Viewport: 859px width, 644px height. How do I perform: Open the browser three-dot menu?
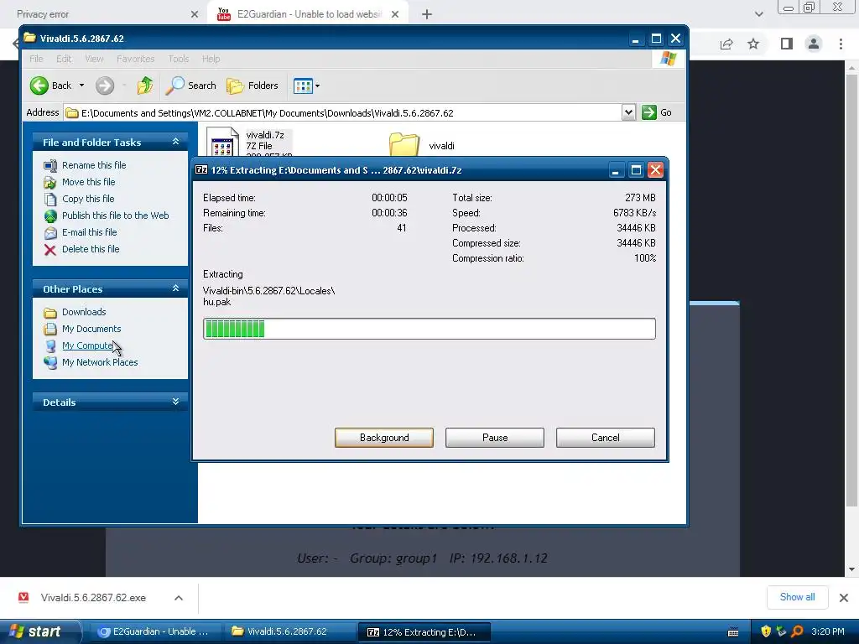click(841, 44)
